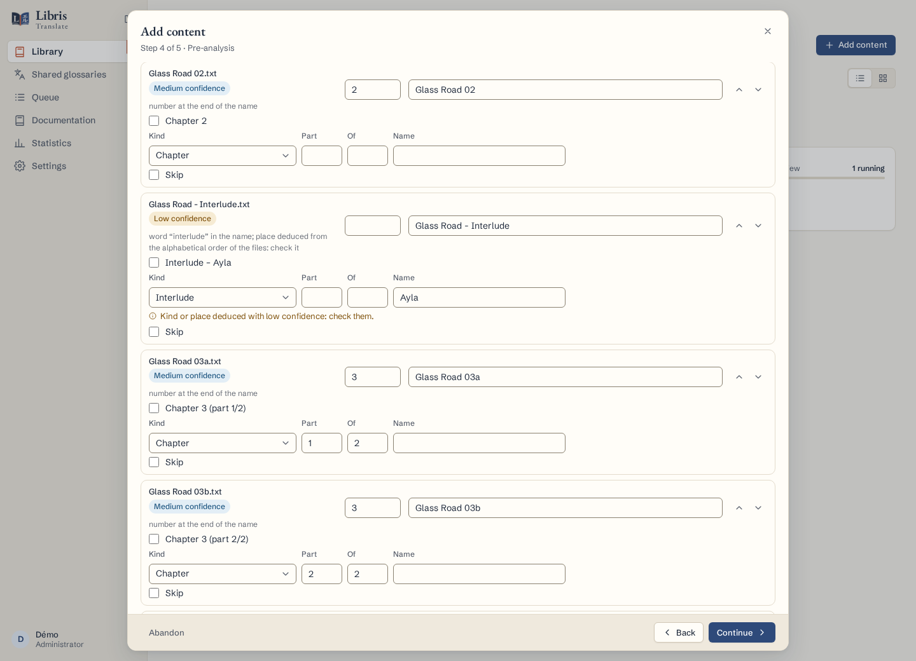916x661 pixels.
Task: Move Glass Road 03a down
Action: coord(758,377)
